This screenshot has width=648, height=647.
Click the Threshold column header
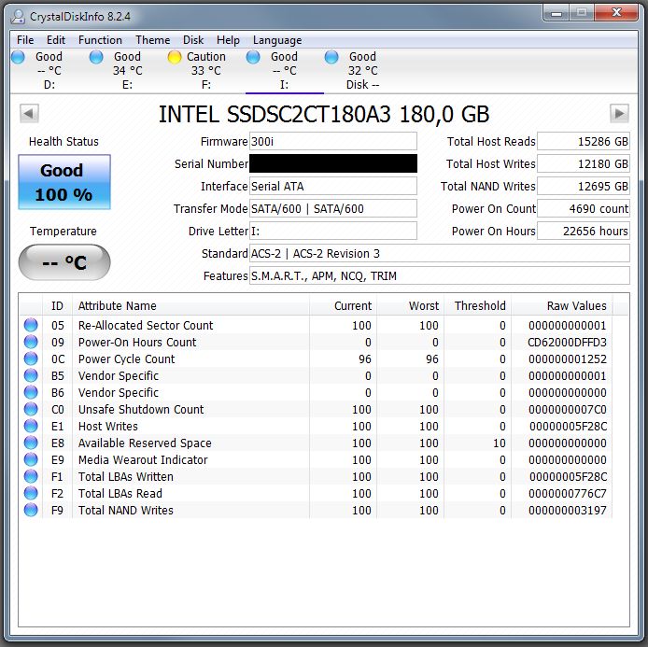[x=478, y=305]
